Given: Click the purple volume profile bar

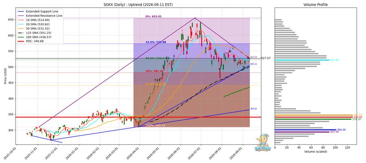Looking at the screenshot, I should [302, 132].
